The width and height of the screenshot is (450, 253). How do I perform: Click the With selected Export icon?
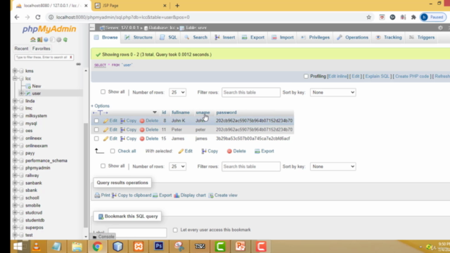[x=257, y=151]
